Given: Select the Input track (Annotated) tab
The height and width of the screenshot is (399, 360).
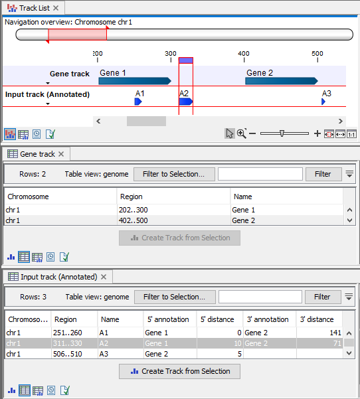Looking at the screenshot, I should tap(58, 277).
